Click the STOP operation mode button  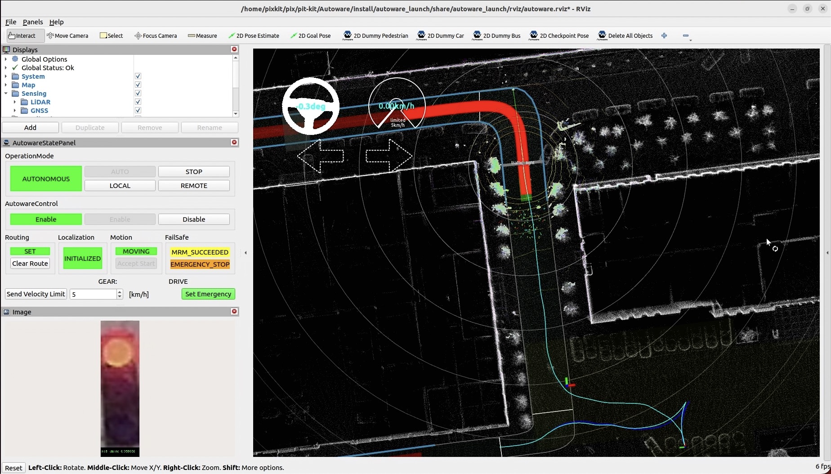(194, 172)
